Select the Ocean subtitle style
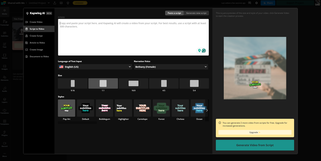Screen dimensions: 321x161 coord(199,108)
